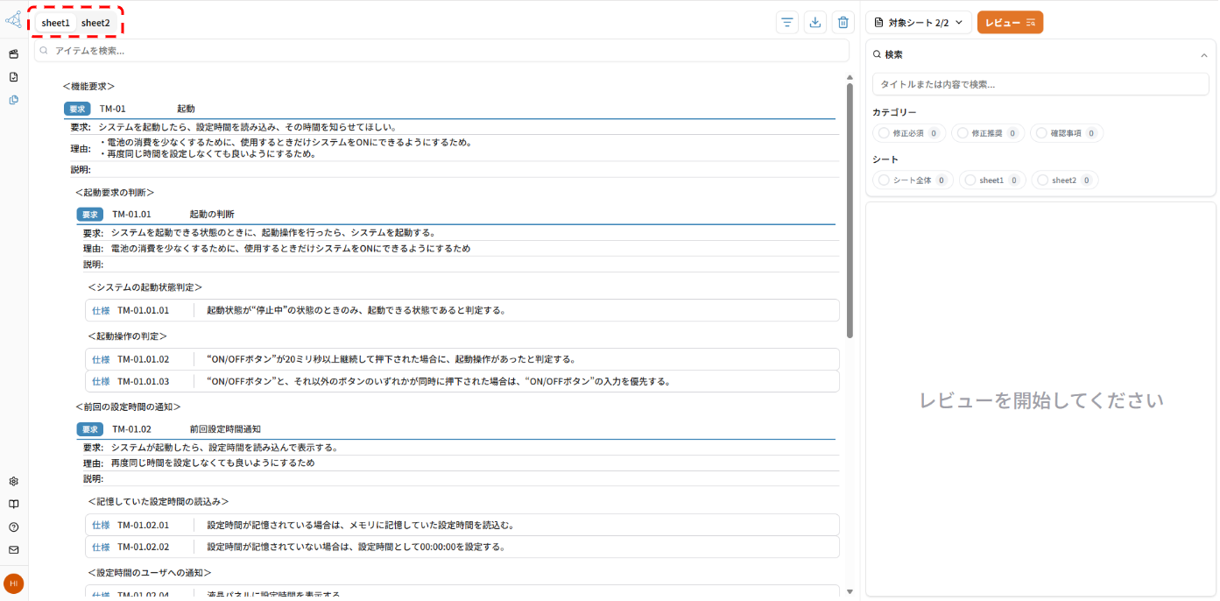
Task: Click the documentation book icon in sidebar
Action: [x=12, y=504]
